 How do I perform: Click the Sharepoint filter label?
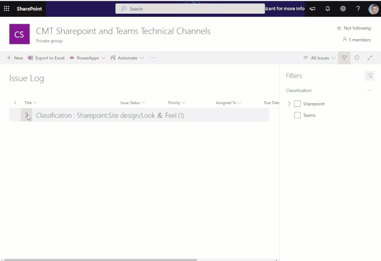tap(314, 104)
